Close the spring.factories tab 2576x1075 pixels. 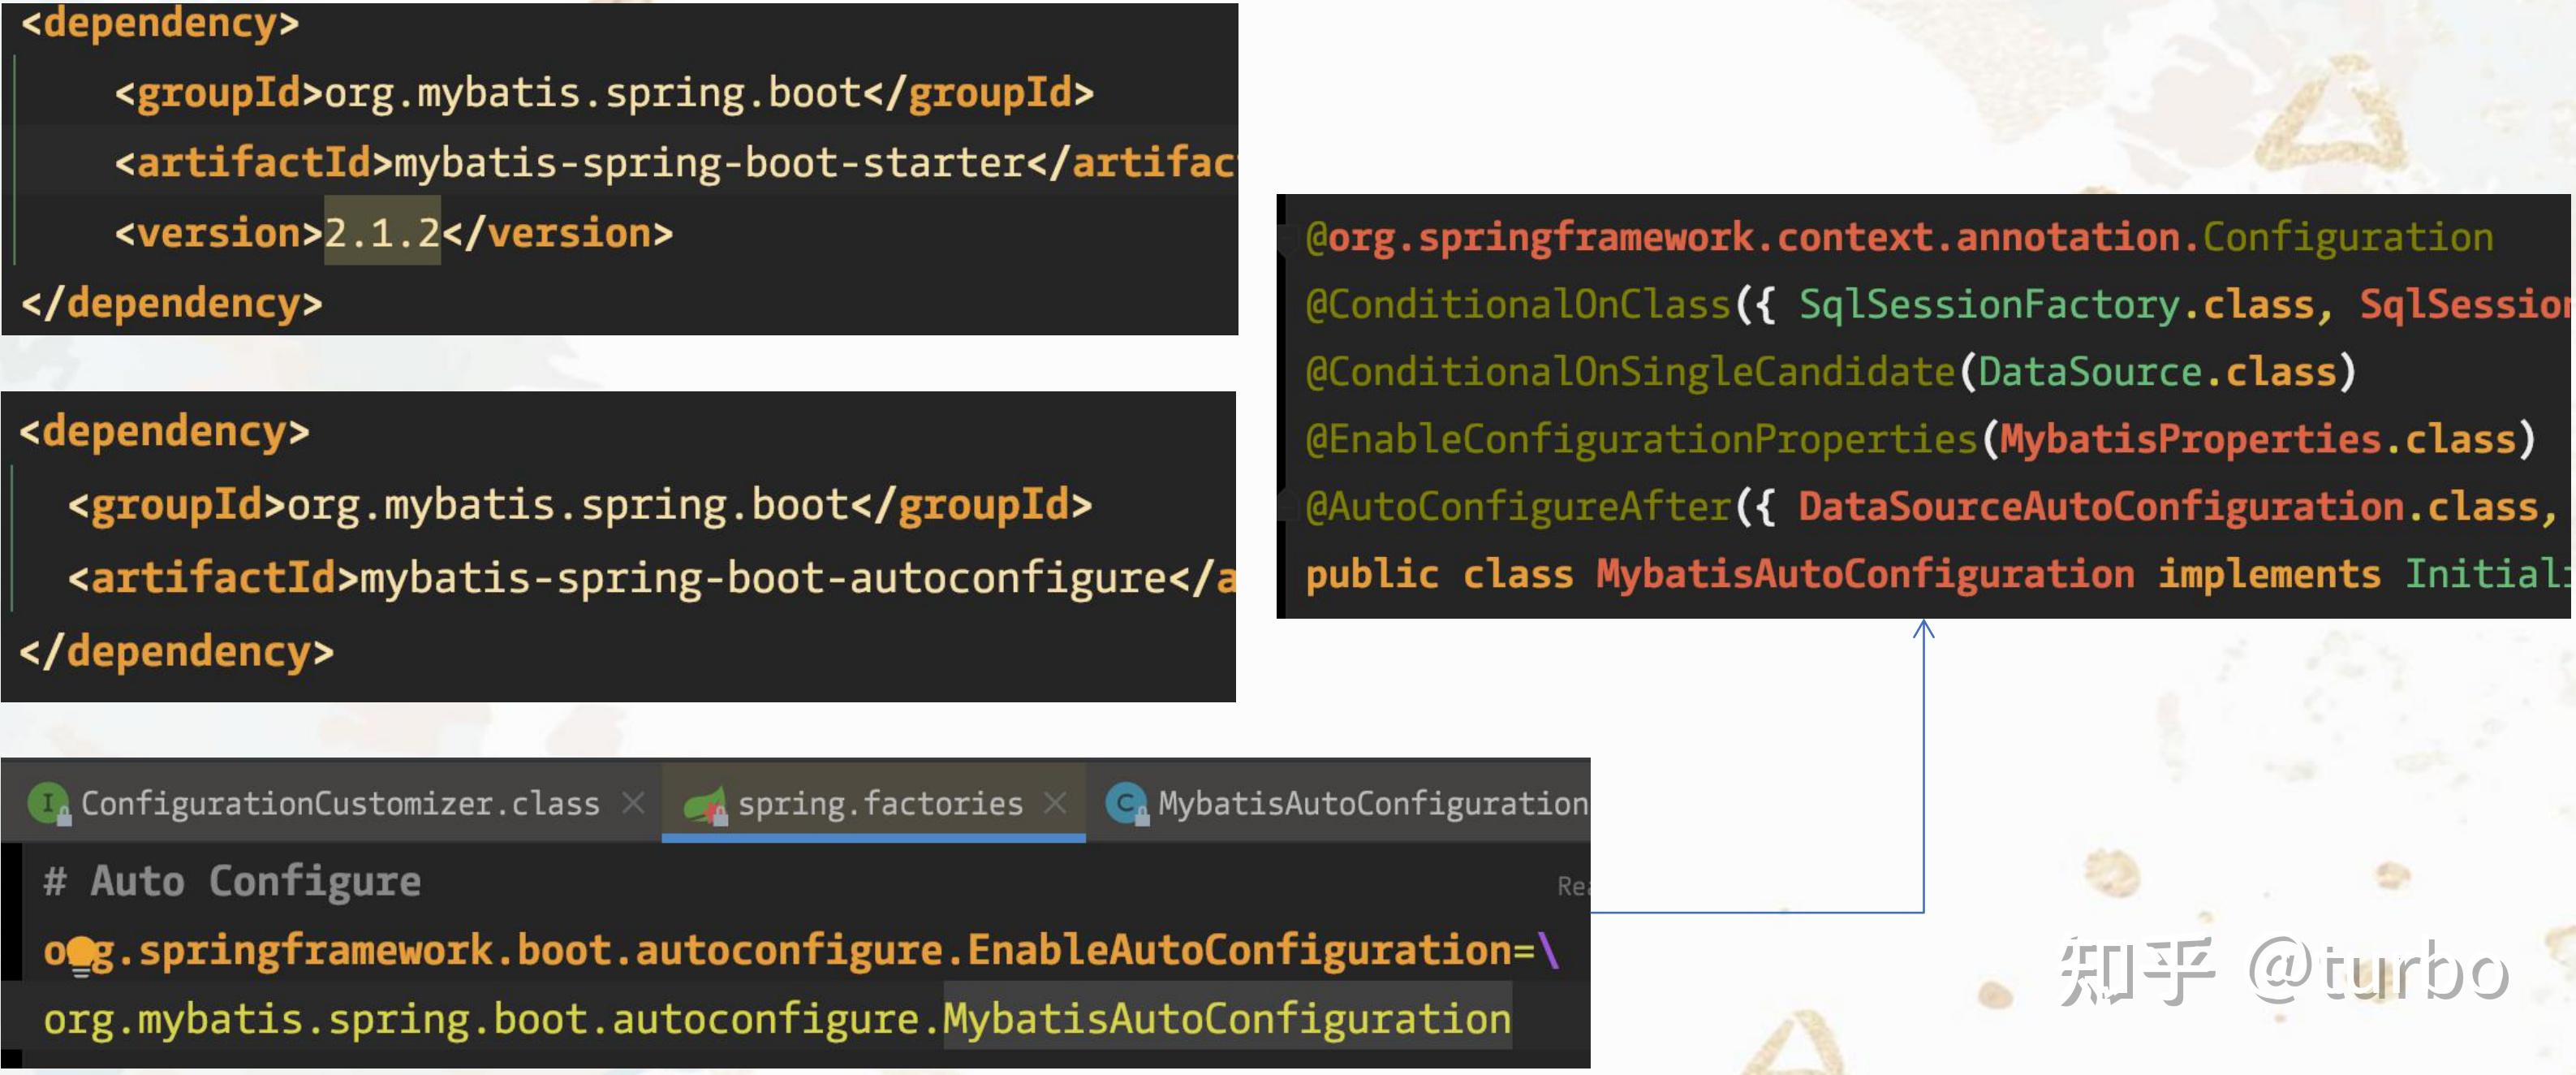[1056, 802]
